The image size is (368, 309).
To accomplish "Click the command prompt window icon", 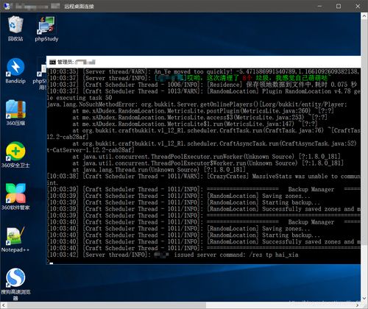I will point(52,62).
